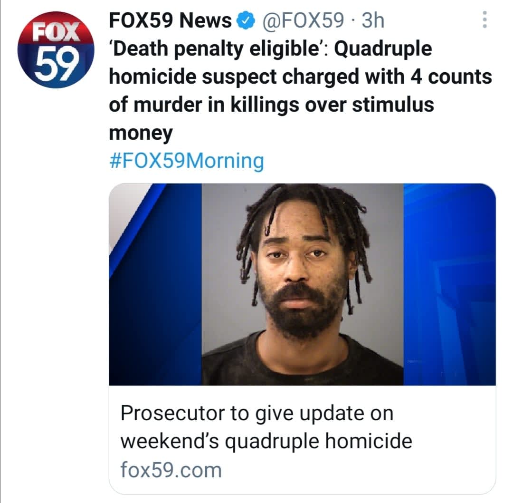Click the blue graphic panel right of mugshot

(x=449, y=284)
